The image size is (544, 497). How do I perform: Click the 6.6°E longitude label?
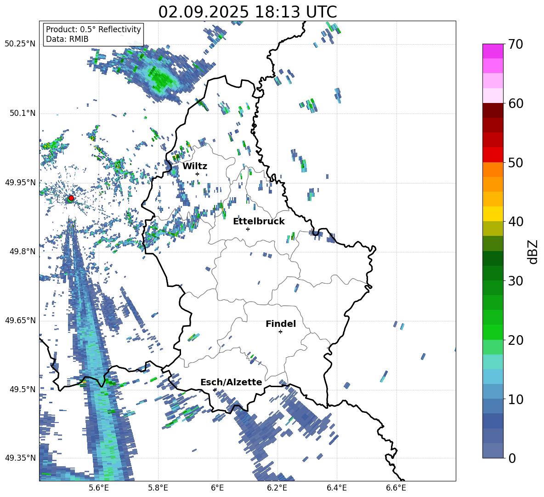pos(396,488)
